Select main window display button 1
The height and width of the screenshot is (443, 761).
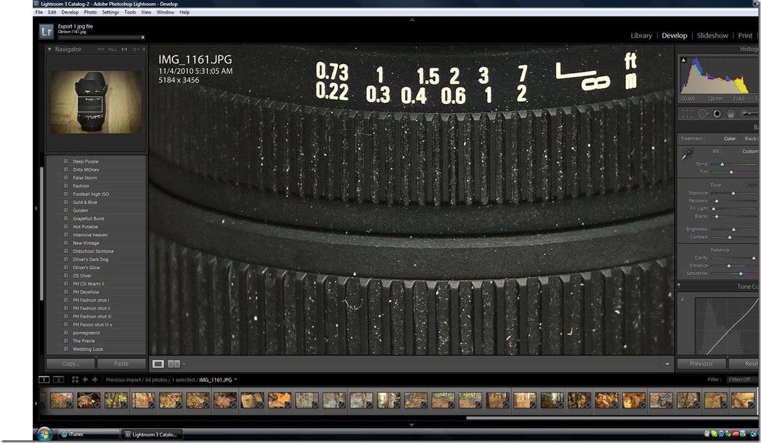[44, 380]
